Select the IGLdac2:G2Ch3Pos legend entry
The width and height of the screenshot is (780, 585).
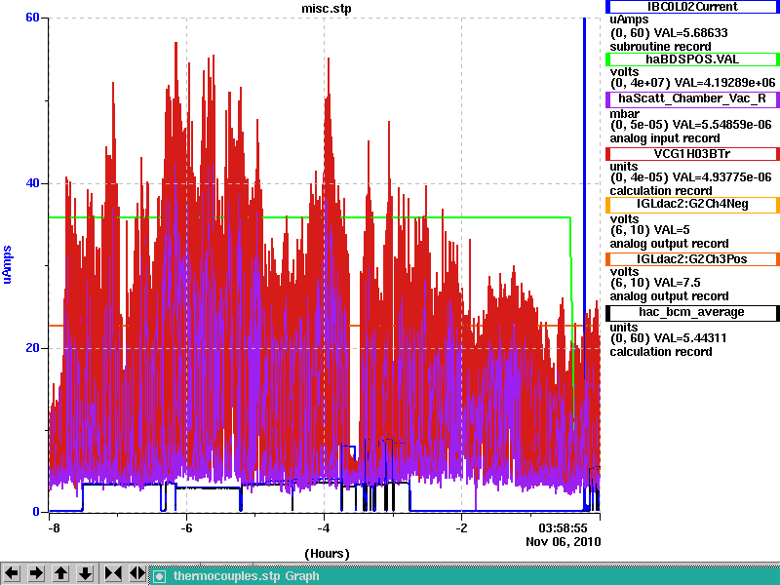click(692, 259)
